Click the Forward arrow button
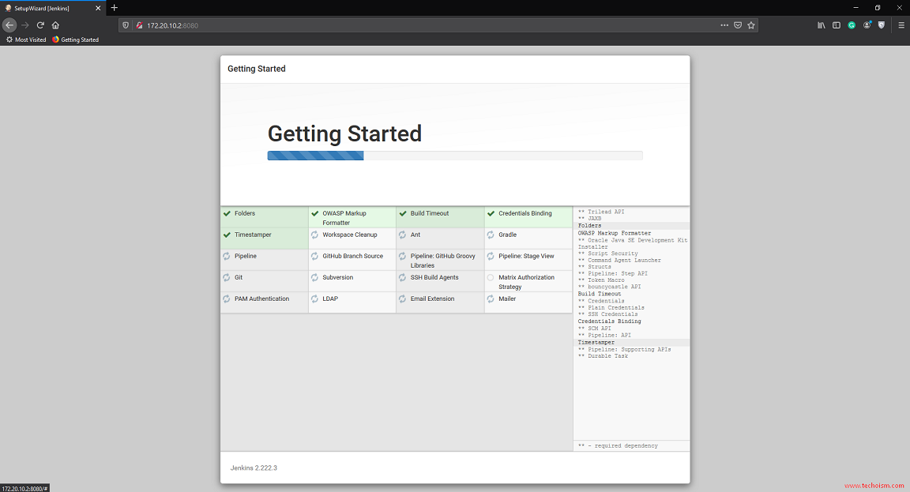The image size is (910, 492). click(25, 25)
